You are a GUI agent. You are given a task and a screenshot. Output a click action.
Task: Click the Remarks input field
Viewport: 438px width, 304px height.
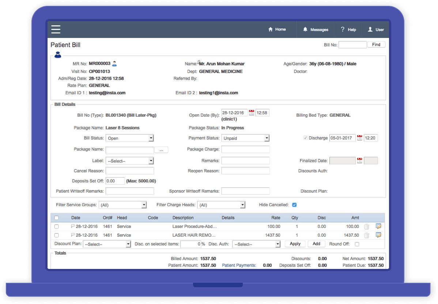(x=245, y=161)
